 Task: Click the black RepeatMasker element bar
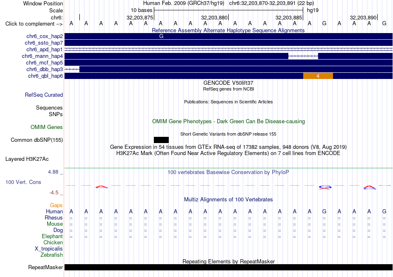point(229,267)
